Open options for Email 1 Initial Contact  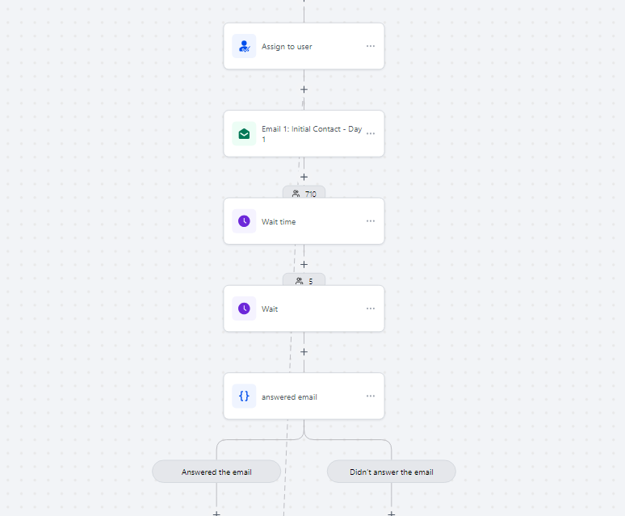(371, 133)
